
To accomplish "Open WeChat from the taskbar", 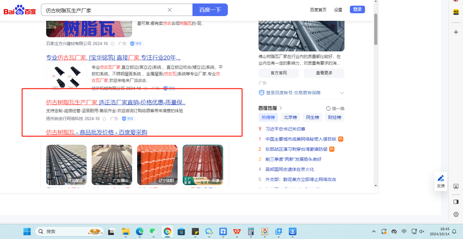I will (154, 231).
